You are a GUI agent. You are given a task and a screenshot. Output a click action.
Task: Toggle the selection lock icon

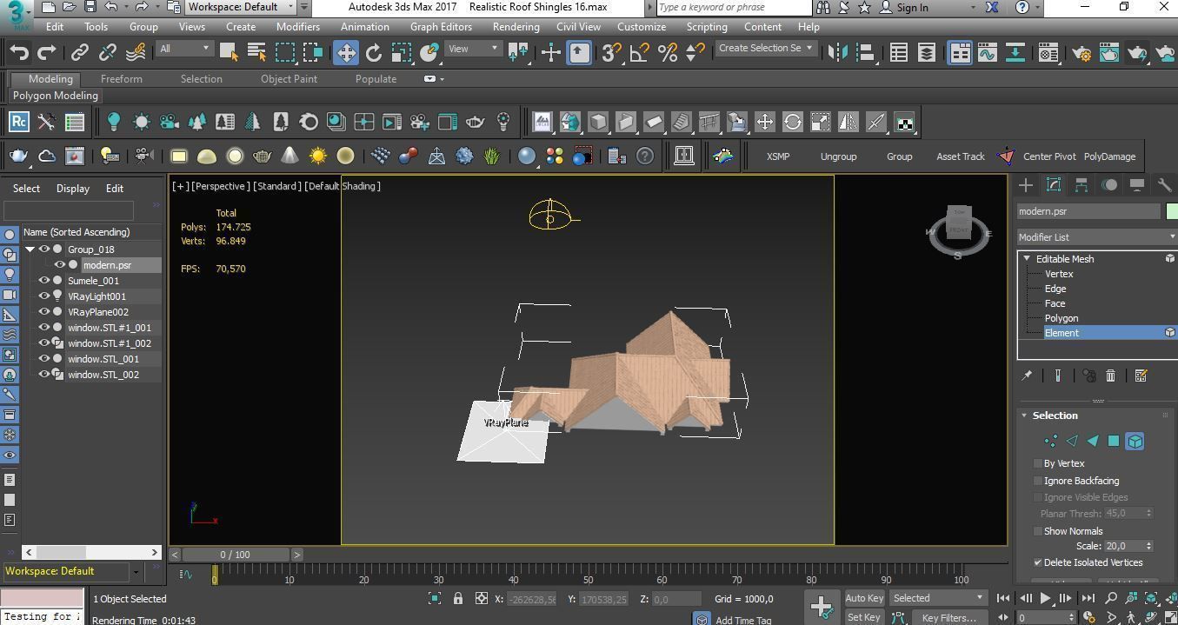(x=458, y=598)
